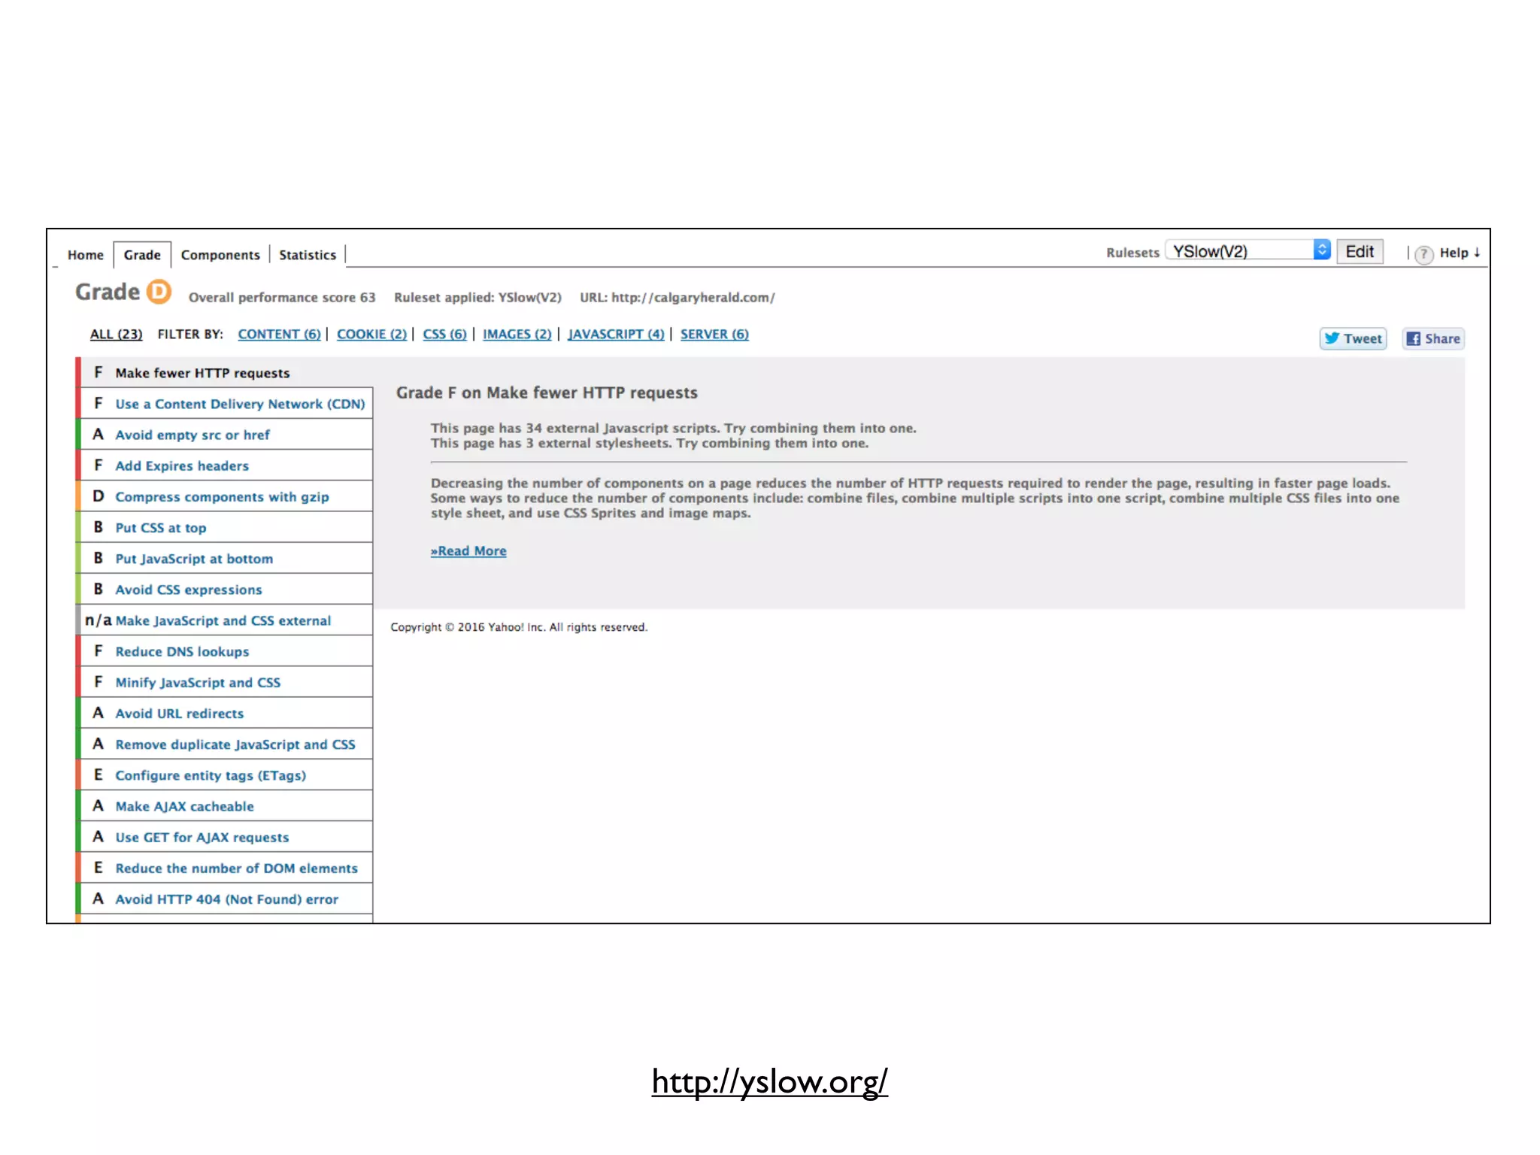Select Put CSS at top rule
The image size is (1540, 1155).
[x=226, y=527]
